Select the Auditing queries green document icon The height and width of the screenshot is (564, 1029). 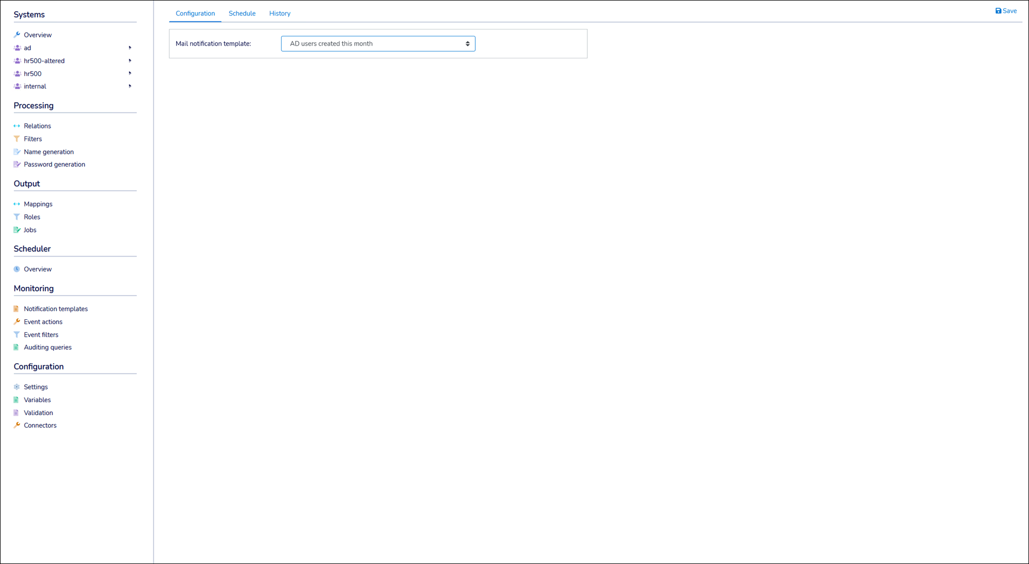pos(17,347)
